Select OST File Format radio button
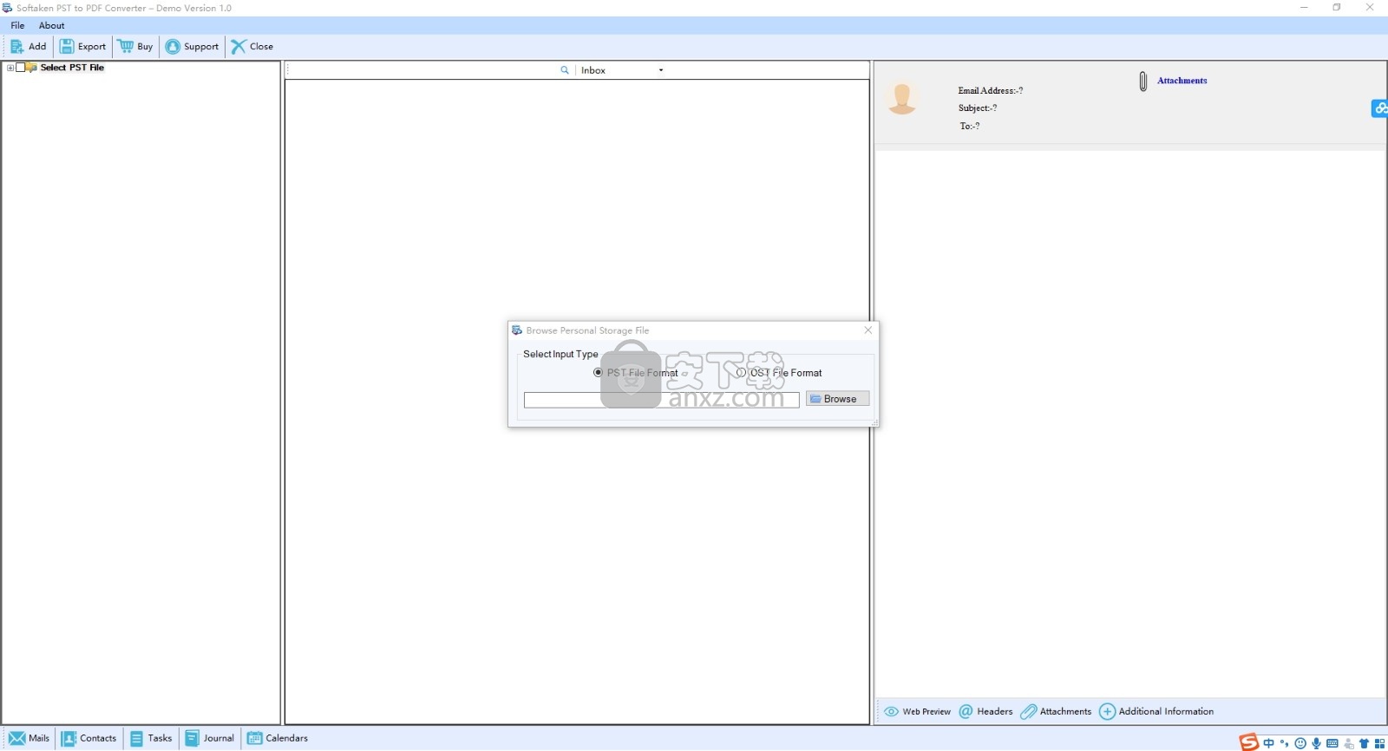This screenshot has width=1388, height=751. (x=741, y=373)
